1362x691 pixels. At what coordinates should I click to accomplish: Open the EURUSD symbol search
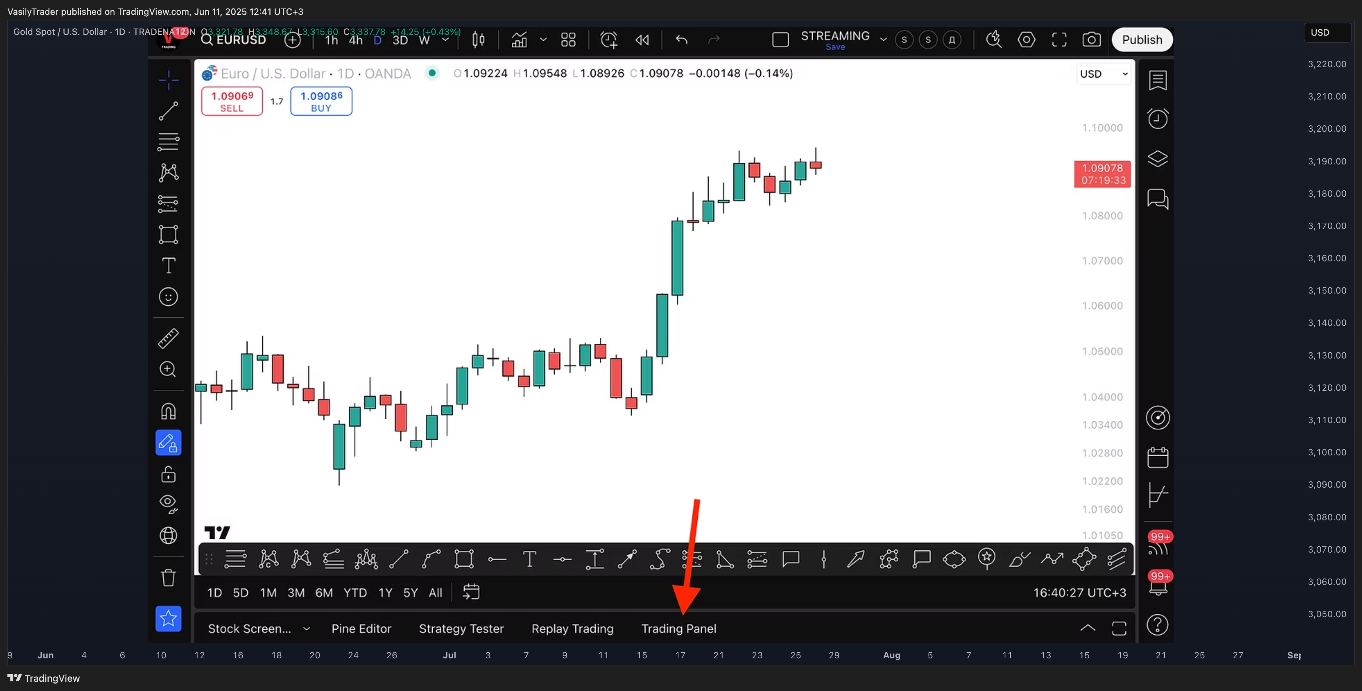(x=233, y=40)
